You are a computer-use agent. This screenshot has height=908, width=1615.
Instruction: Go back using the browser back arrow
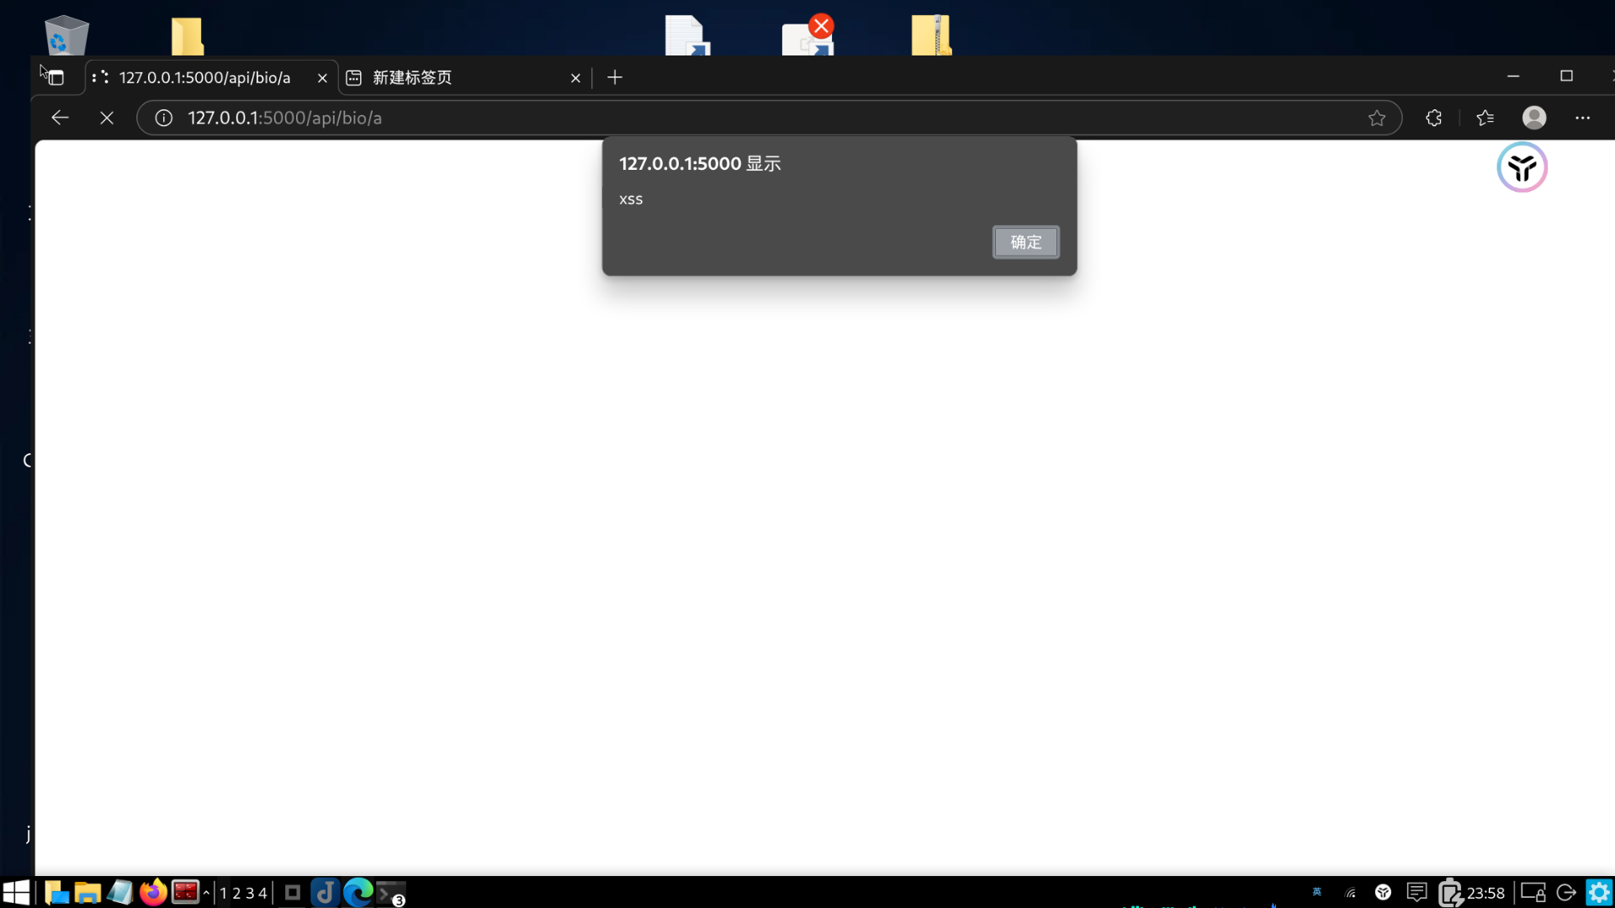coord(60,118)
